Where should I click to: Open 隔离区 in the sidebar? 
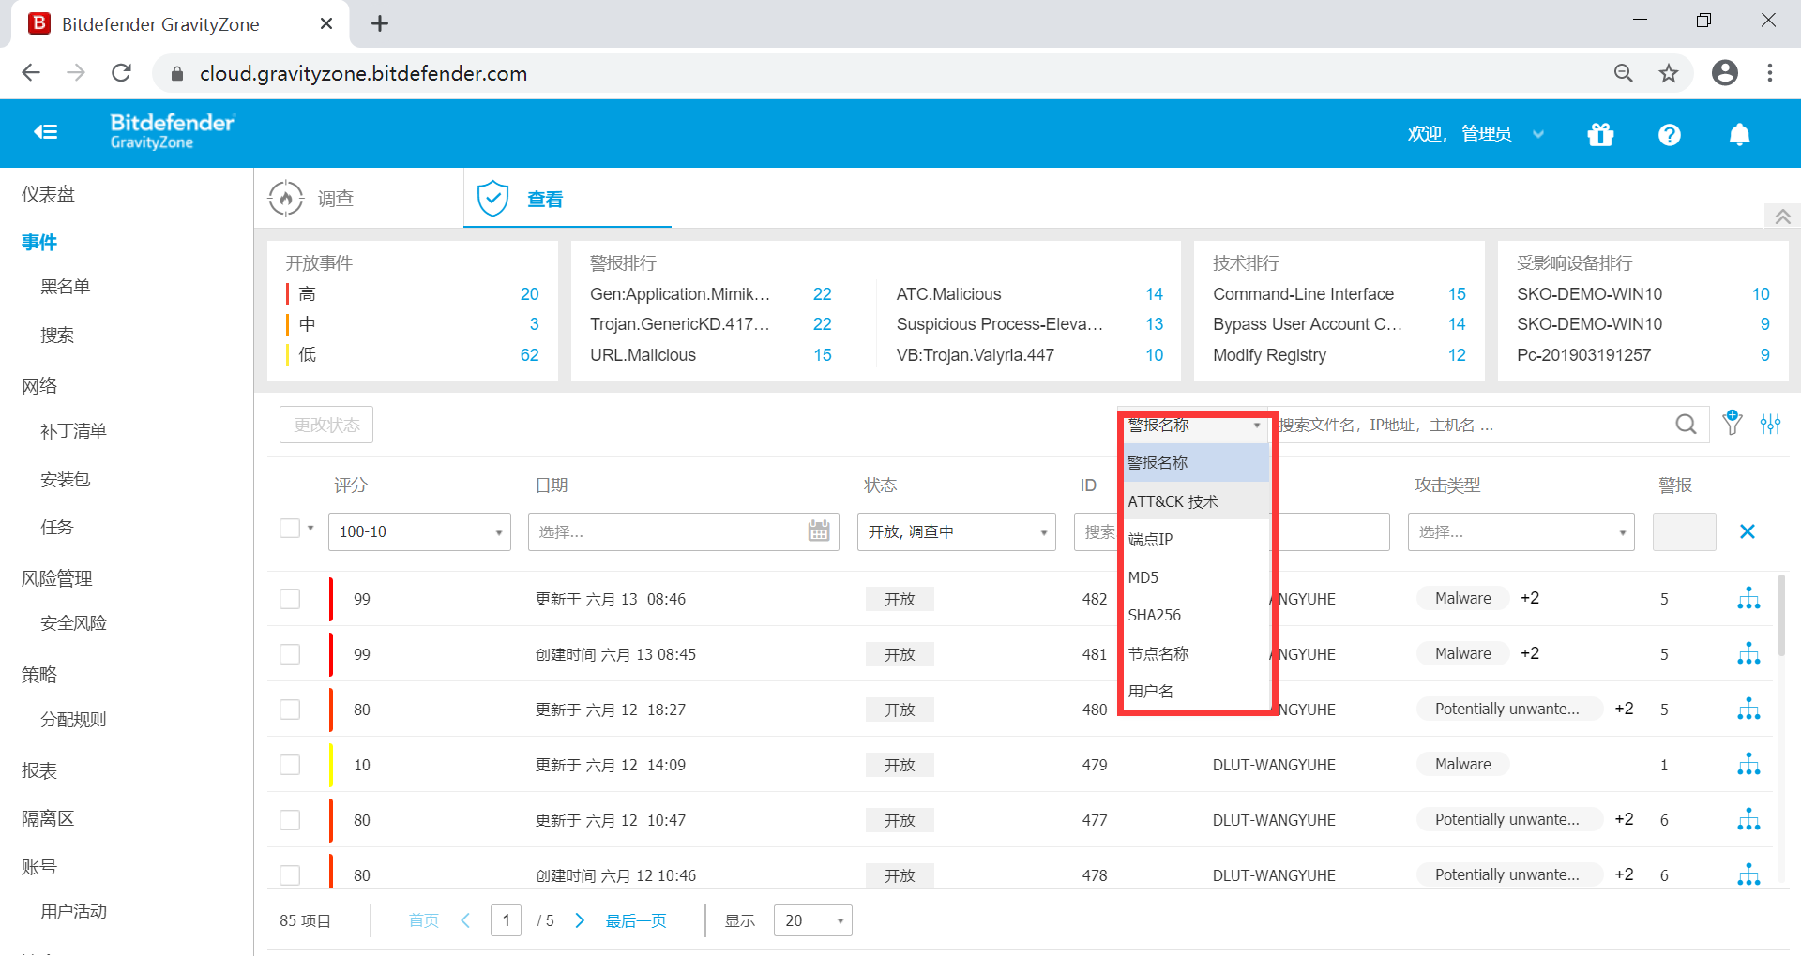49,818
